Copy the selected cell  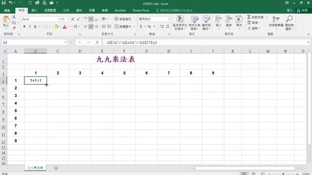[14, 22]
